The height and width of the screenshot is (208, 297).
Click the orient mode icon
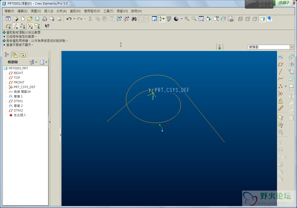click(169, 19)
